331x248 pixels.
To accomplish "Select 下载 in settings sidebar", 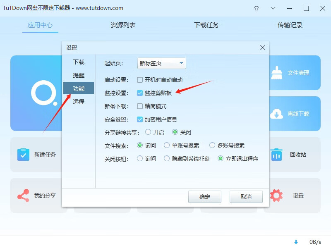I will coord(79,62).
